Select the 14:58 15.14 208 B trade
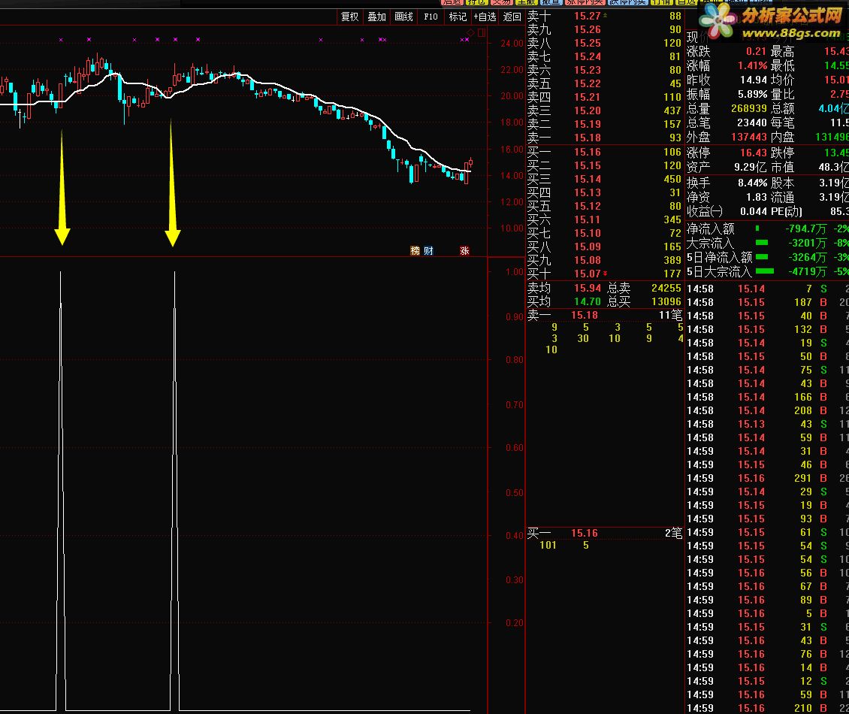 pyautogui.click(x=766, y=410)
